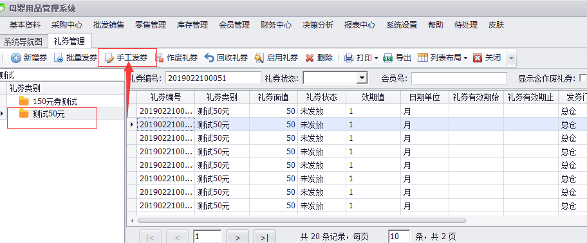
Task: Open the 采购中心 menu
Action: [67, 25]
